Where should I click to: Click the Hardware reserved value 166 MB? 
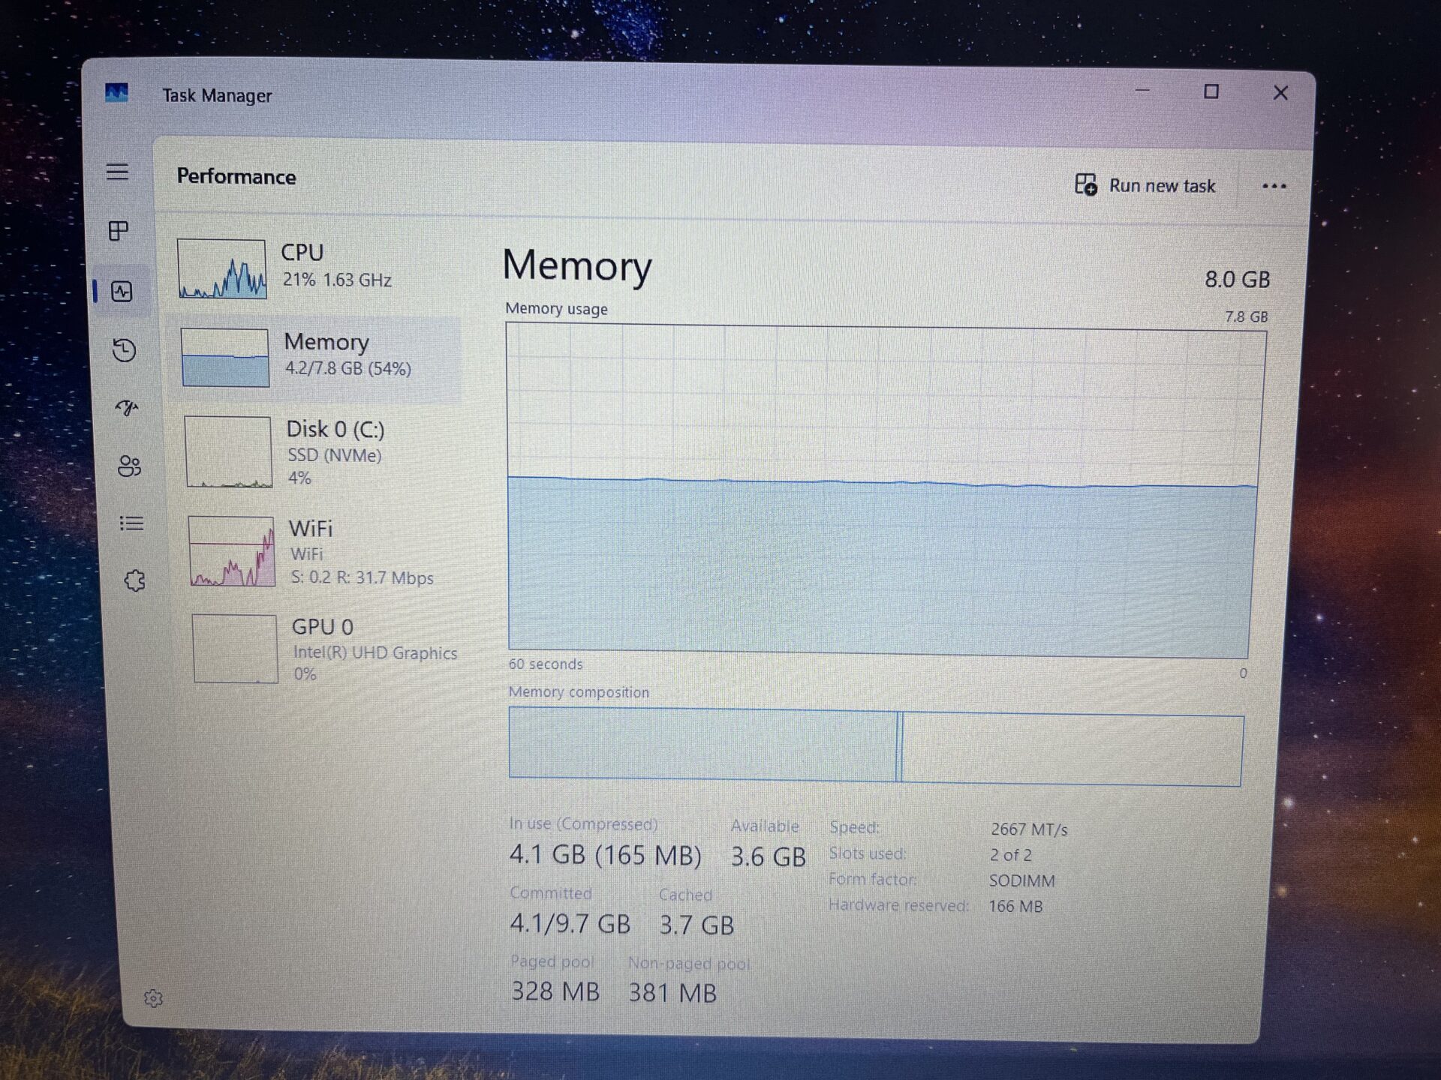point(1015,906)
